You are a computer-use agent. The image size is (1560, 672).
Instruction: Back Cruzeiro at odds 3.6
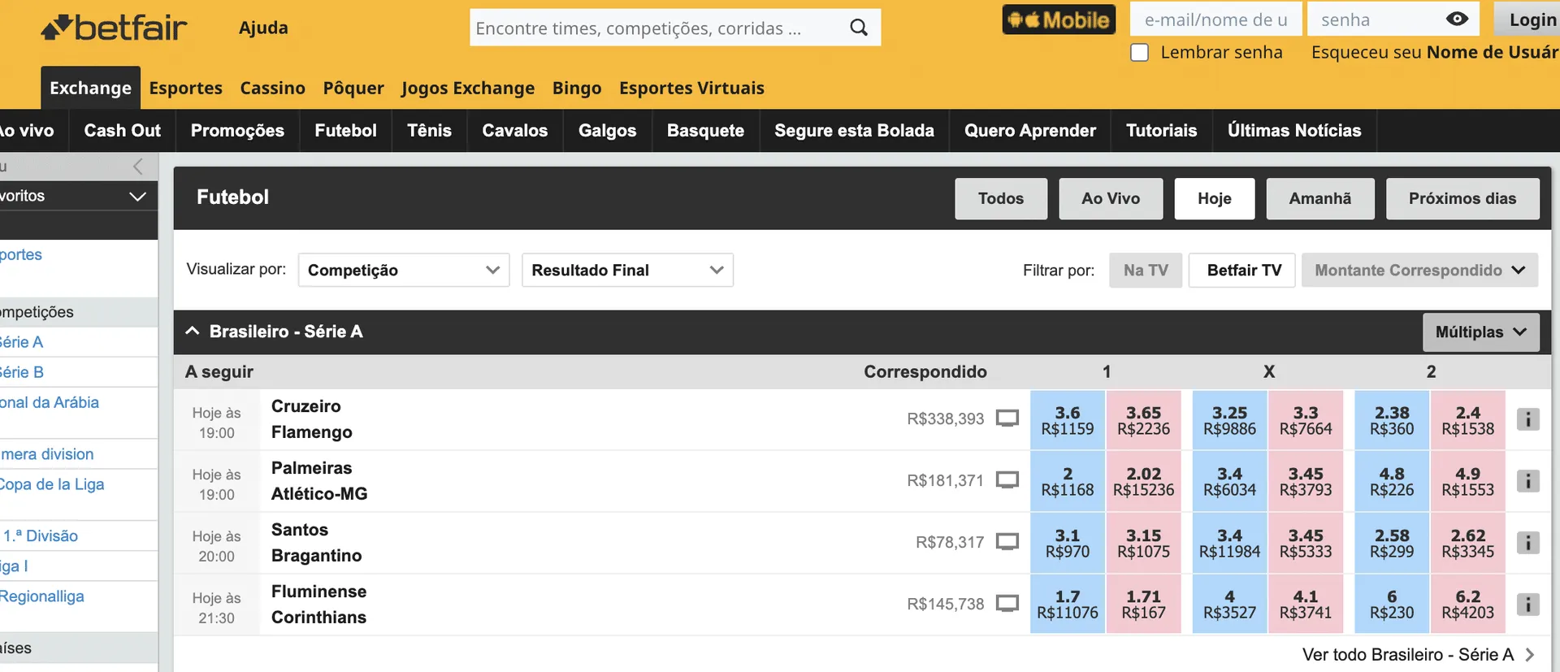(1068, 420)
